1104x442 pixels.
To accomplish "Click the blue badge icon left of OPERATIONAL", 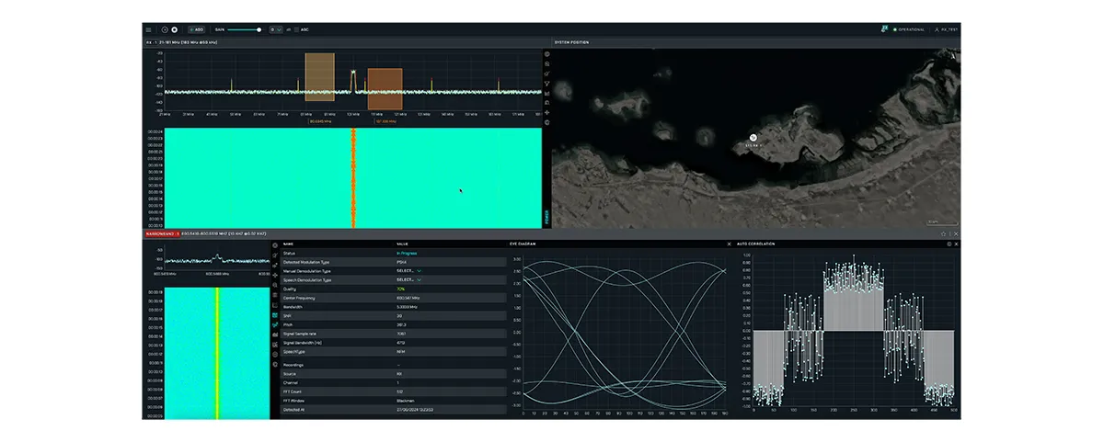I will pos(883,29).
